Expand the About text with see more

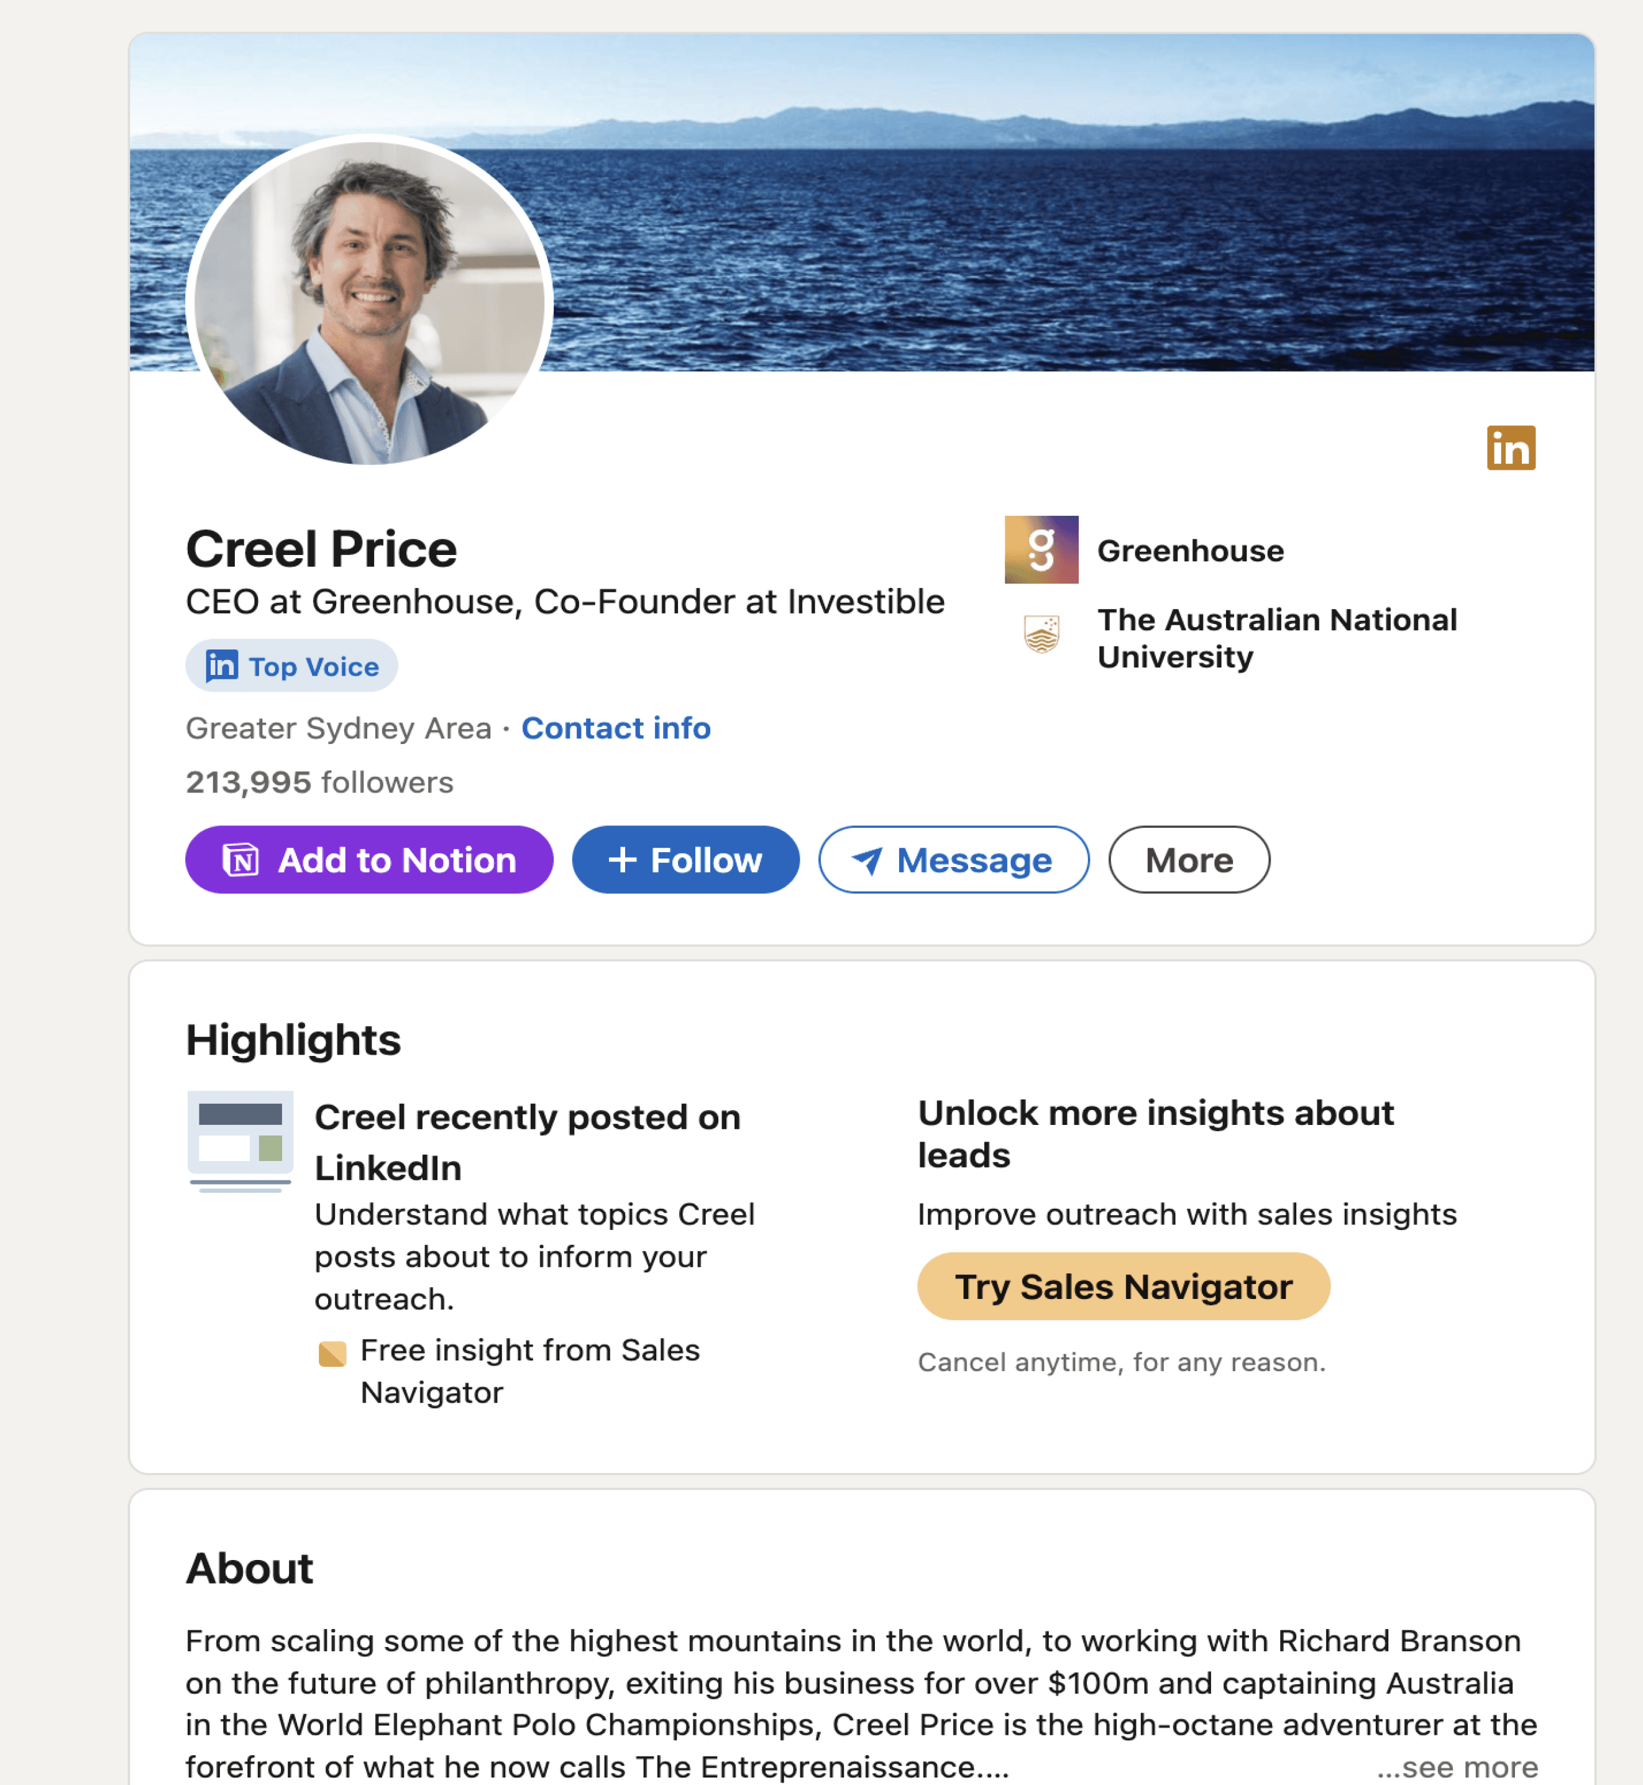pos(1457,1766)
